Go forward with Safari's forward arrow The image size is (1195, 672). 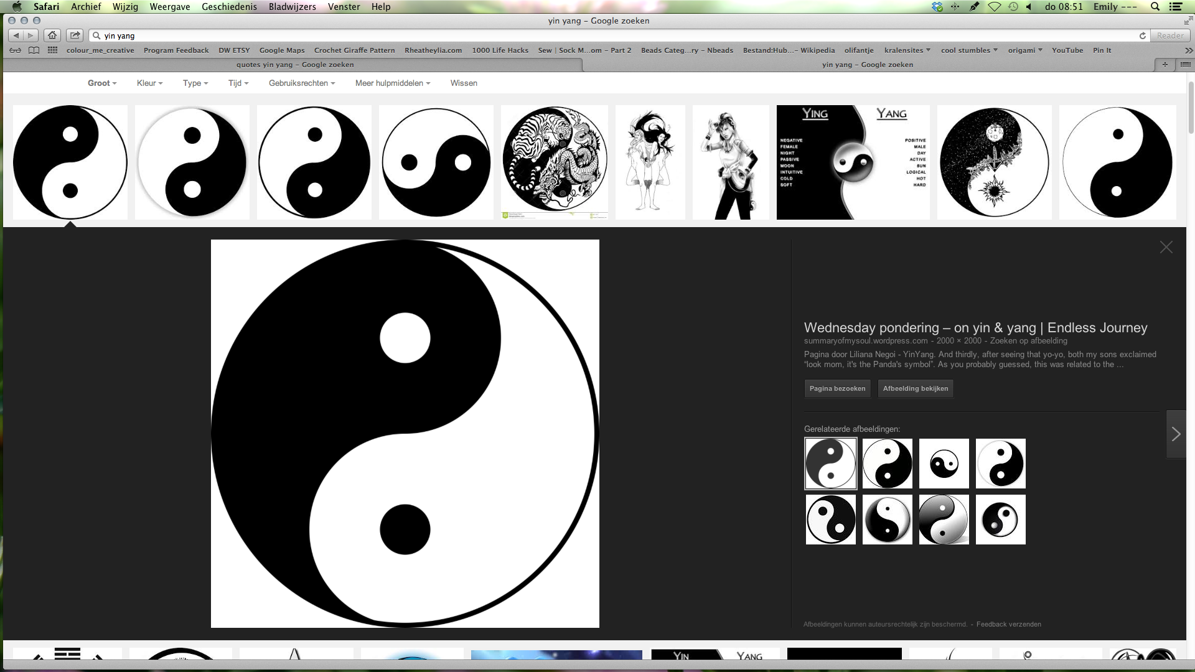(30, 35)
